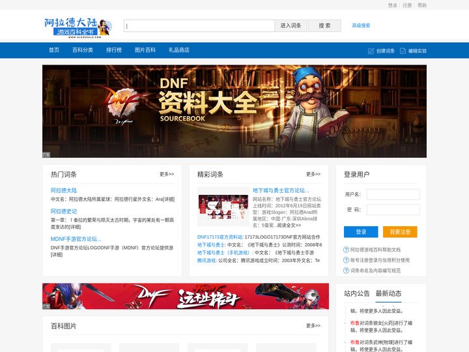469x352 pixels.
Task: Switch to the 站内公告 tab
Action: click(x=357, y=293)
